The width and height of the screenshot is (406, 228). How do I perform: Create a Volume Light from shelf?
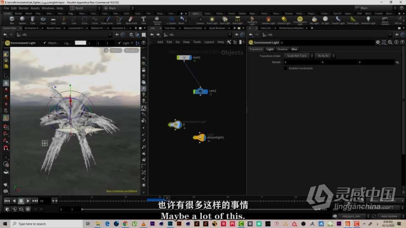coord(268,20)
